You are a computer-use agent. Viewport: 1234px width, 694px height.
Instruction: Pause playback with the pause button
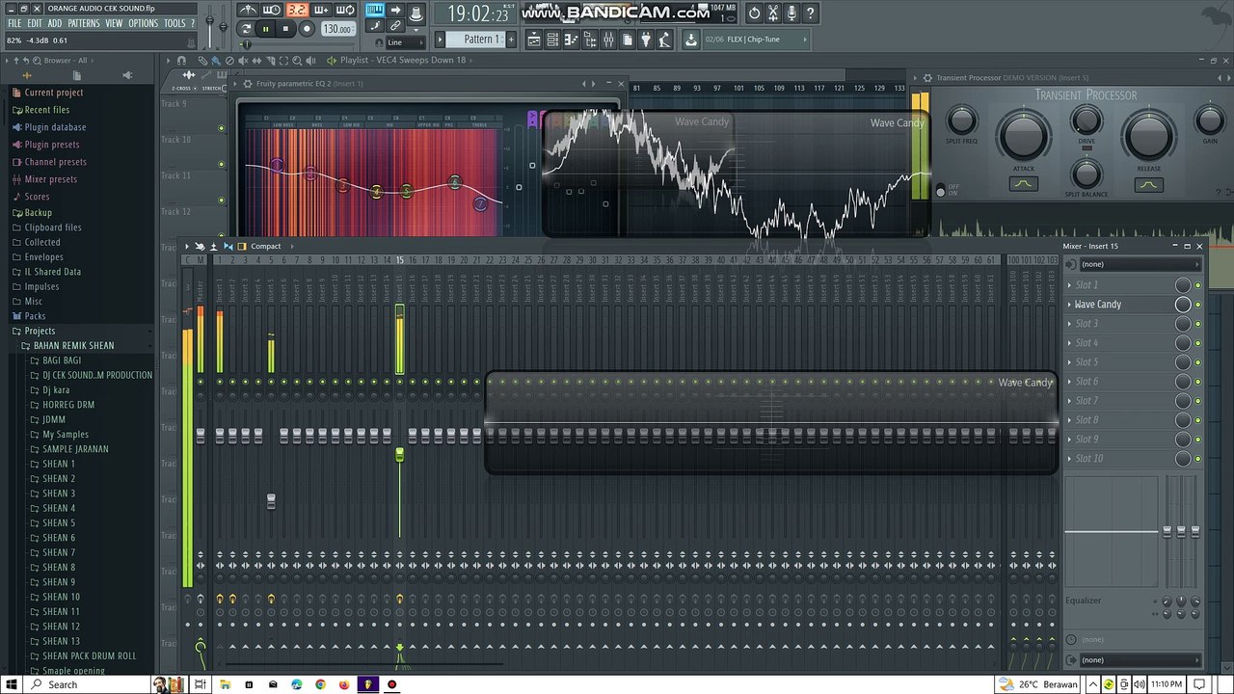tap(265, 29)
